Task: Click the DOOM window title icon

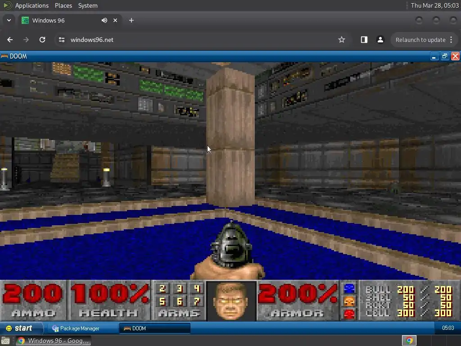Action: [x=4, y=56]
